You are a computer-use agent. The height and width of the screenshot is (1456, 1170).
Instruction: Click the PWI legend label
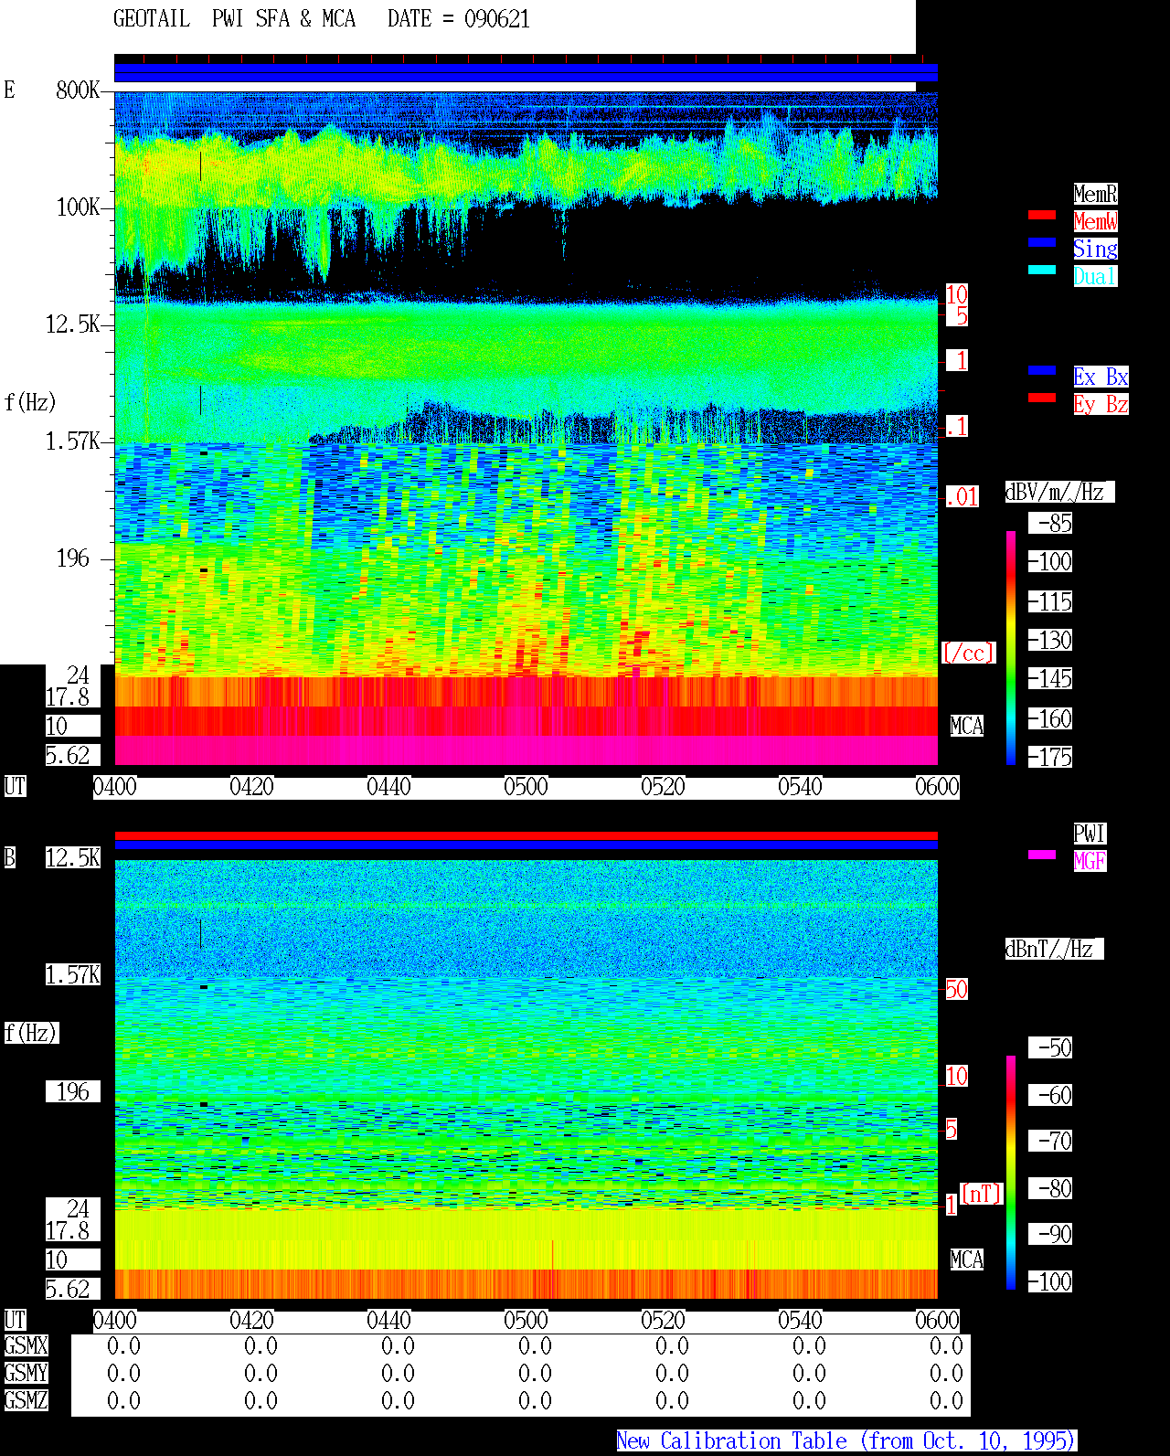[x=1090, y=834]
